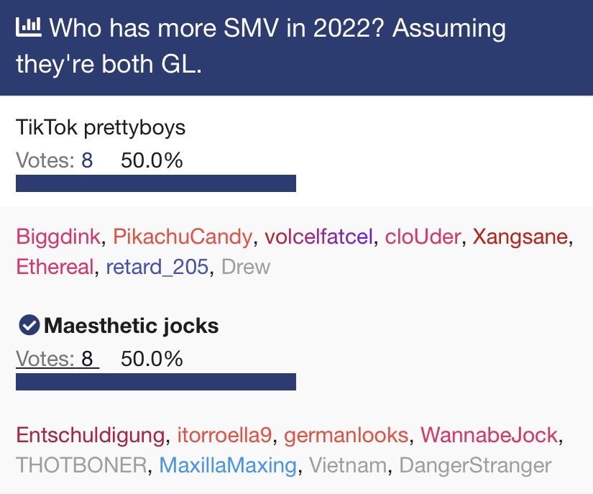Open Entschuldigung's profile
This screenshot has height=494, width=593.
91,435
